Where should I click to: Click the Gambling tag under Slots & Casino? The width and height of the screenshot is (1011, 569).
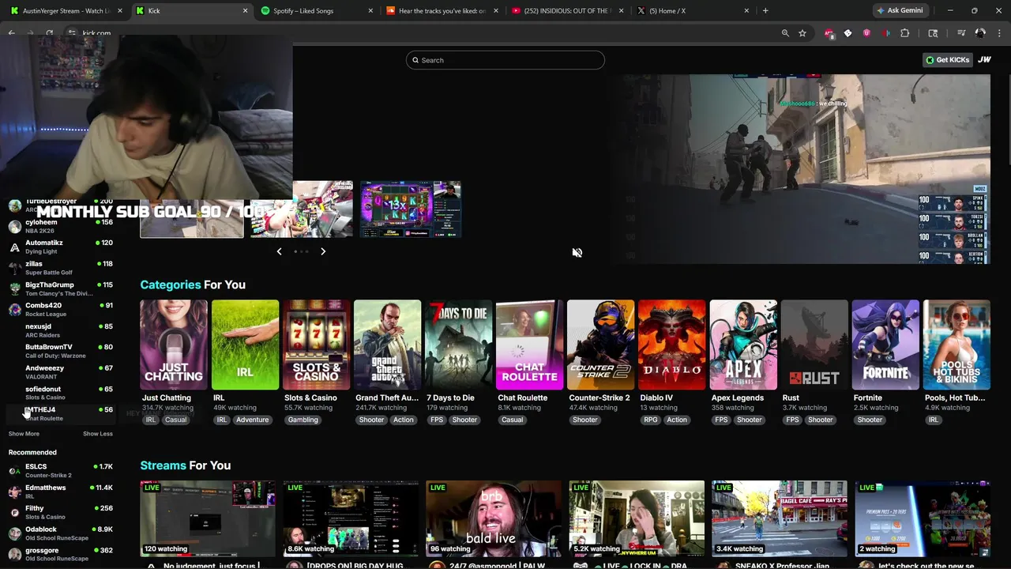click(303, 420)
